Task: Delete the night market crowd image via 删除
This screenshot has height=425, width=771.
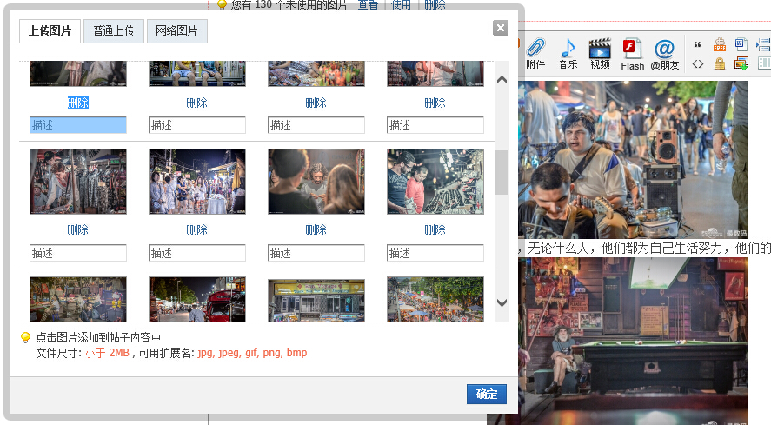Action: 197,229
